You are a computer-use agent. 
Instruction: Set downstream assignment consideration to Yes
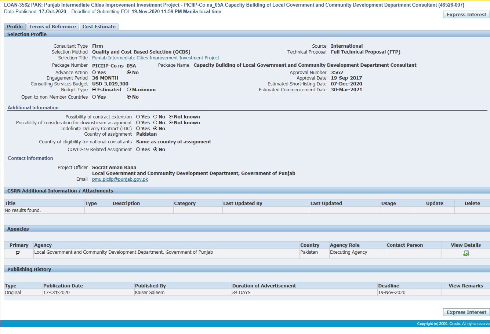[x=138, y=123]
